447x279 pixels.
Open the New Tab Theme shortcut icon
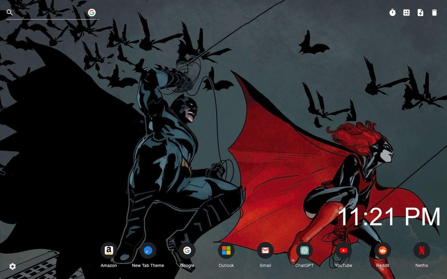pyautogui.click(x=148, y=250)
